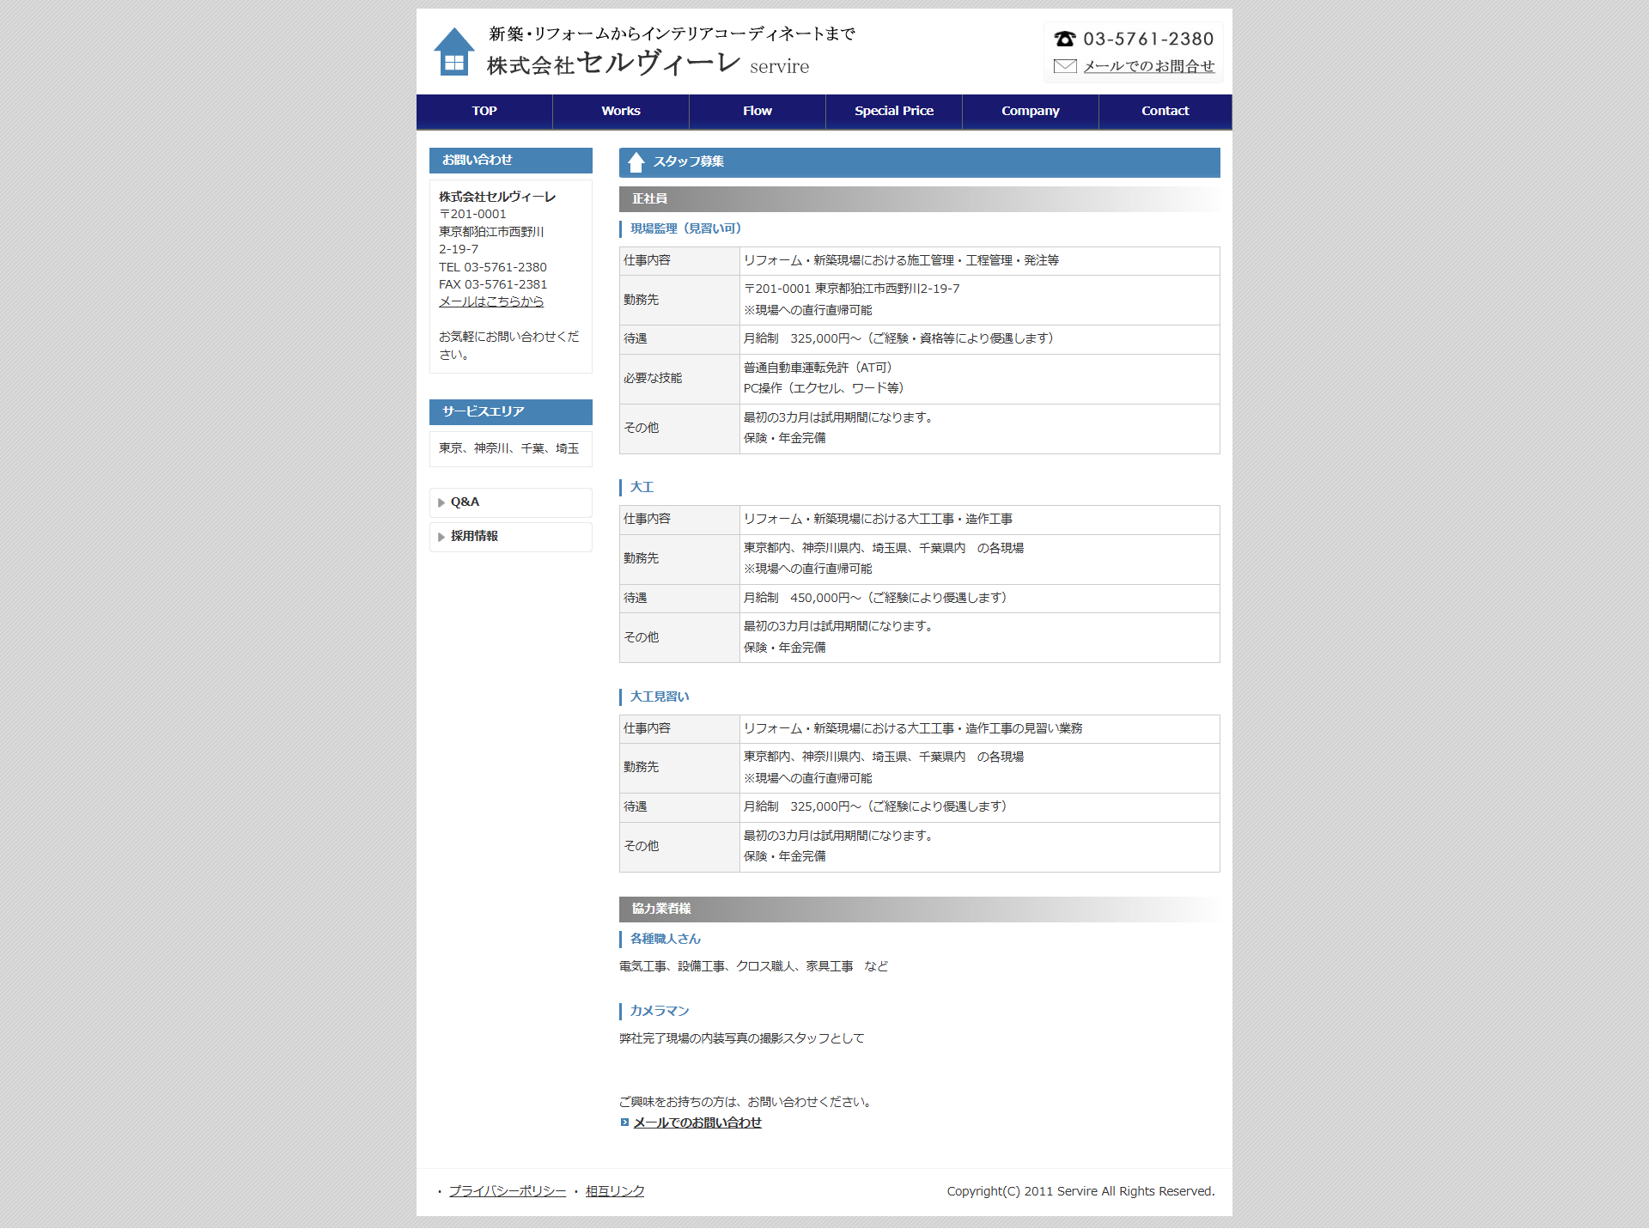Viewport: 1649px width, 1229px height.
Task: Click the blue house logo icon
Action: [453, 52]
